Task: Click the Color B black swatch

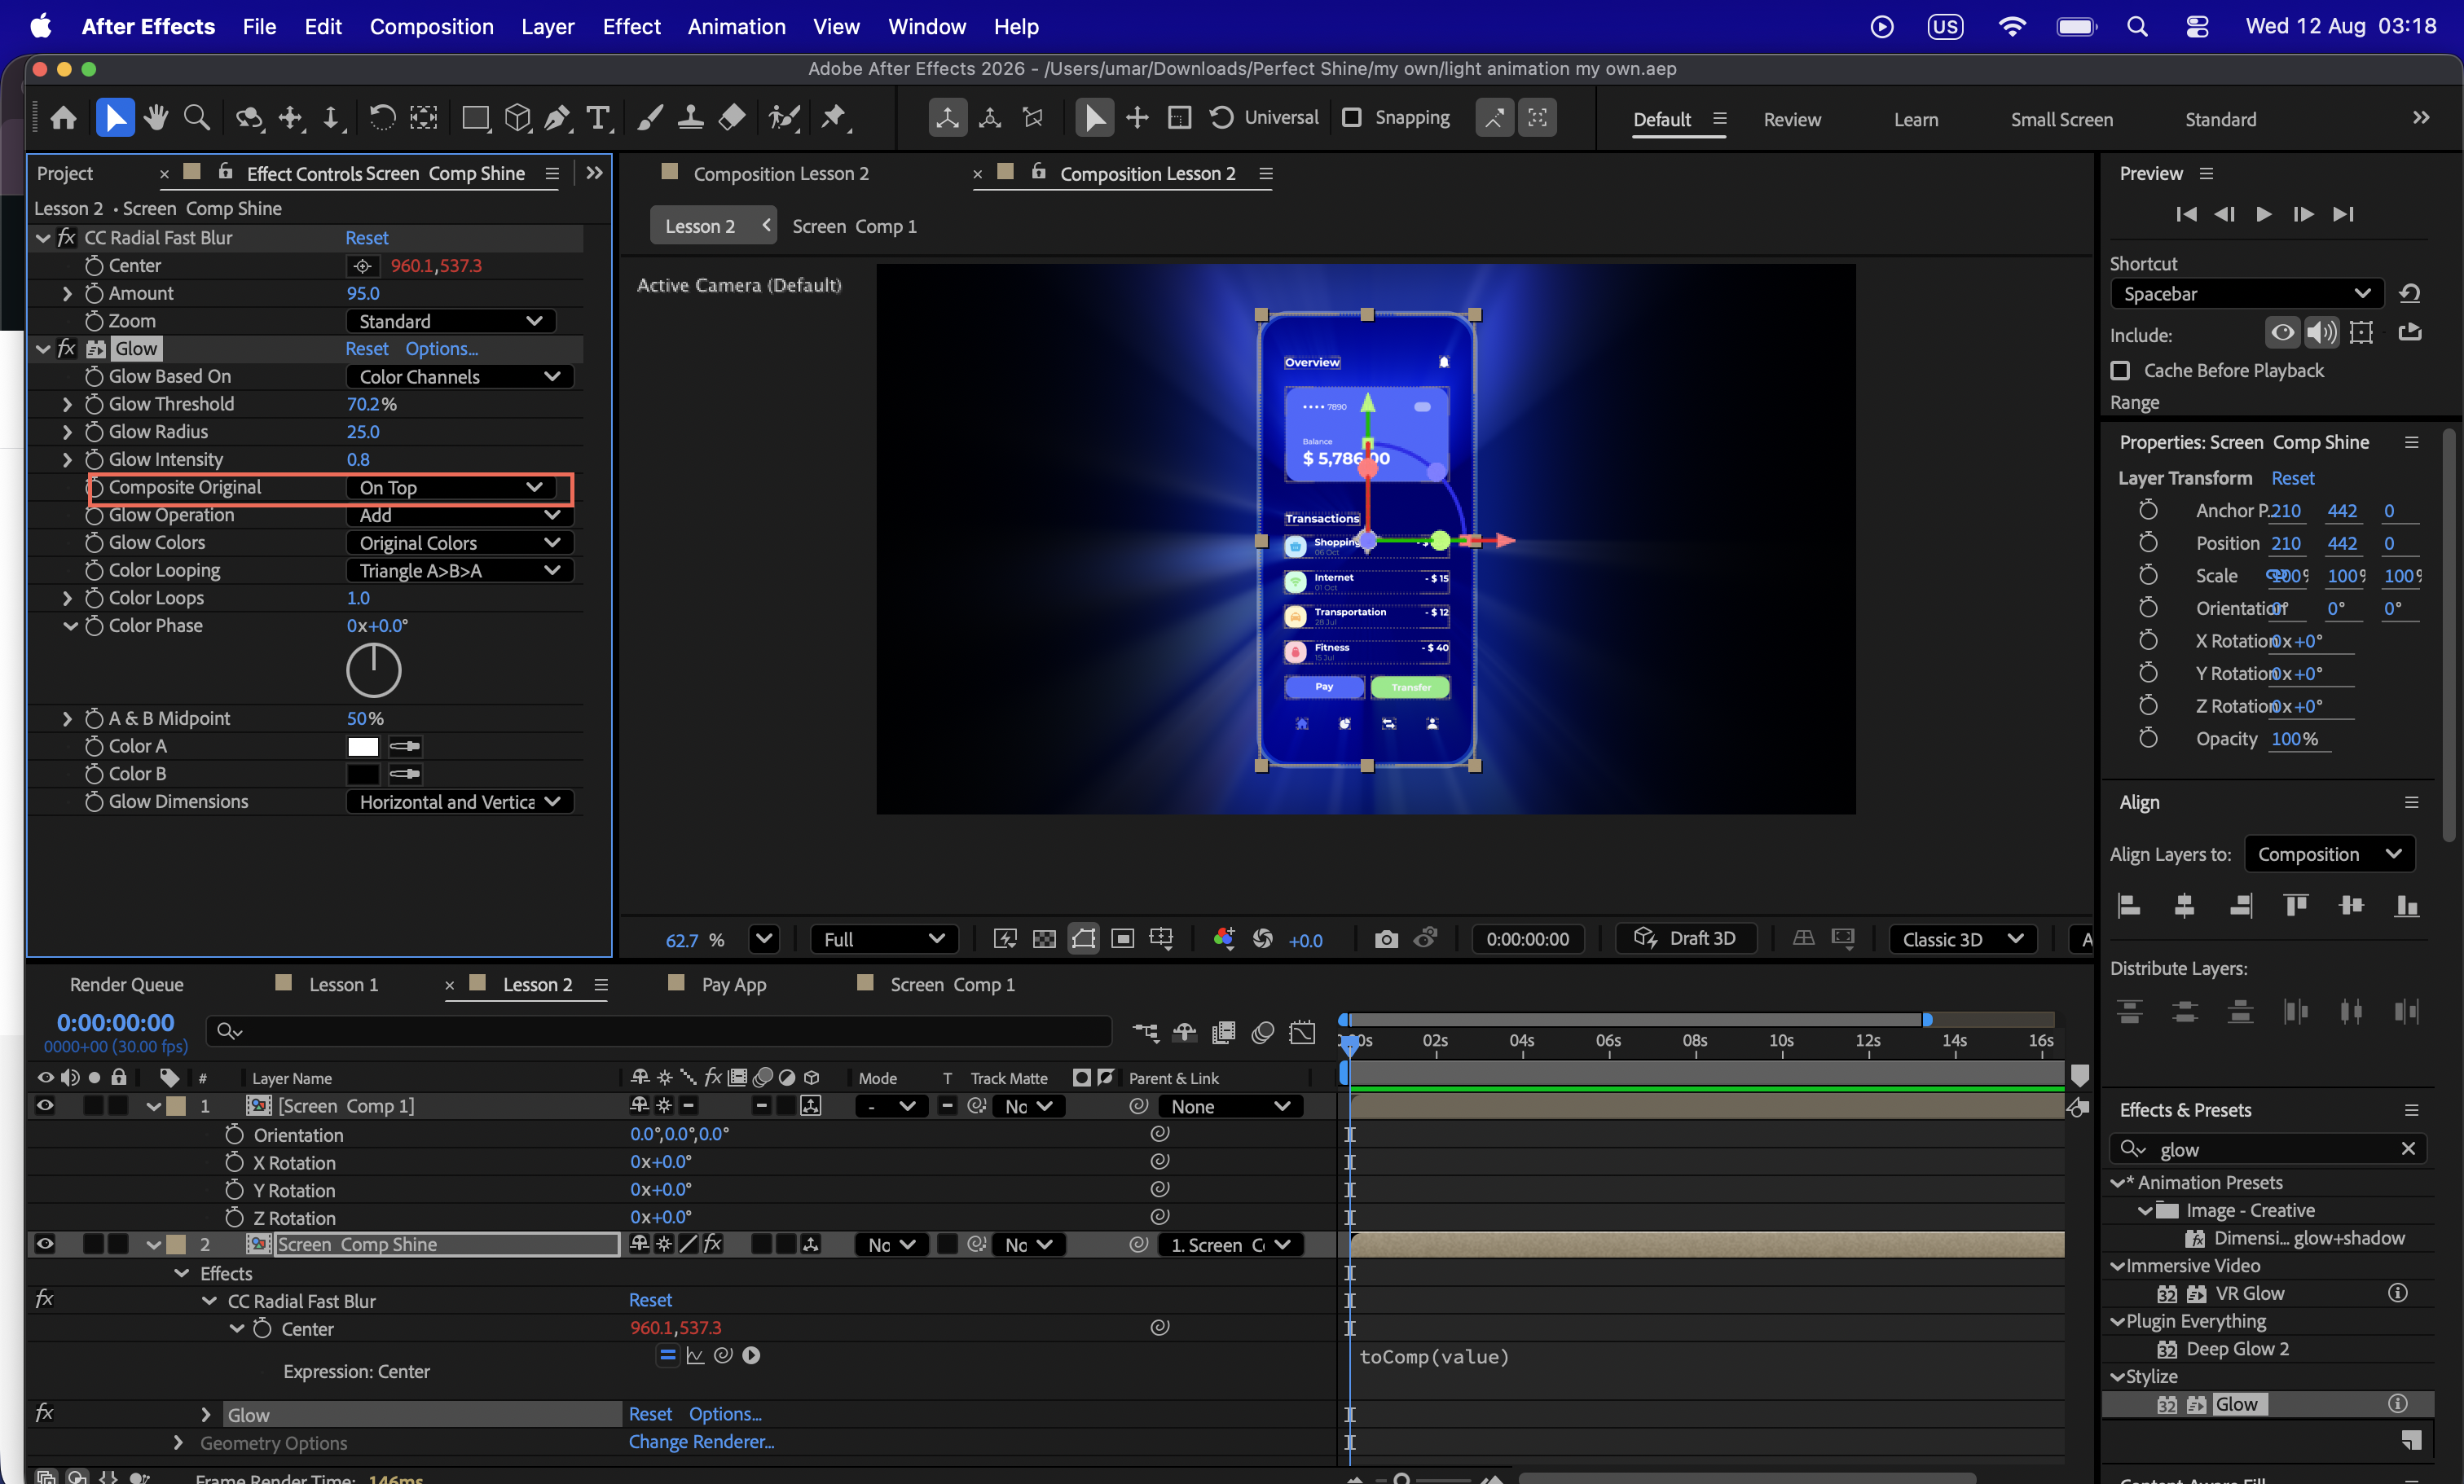Action: pos(363,774)
